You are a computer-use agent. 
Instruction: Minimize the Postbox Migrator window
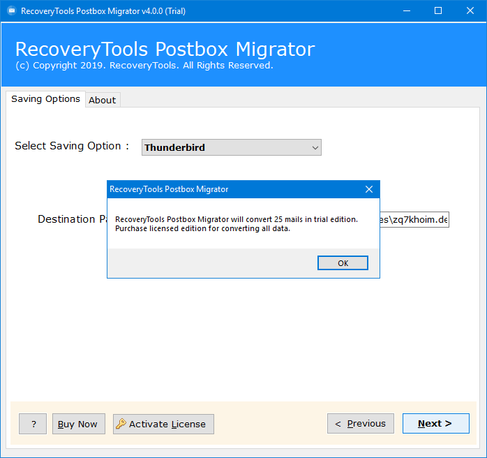407,11
